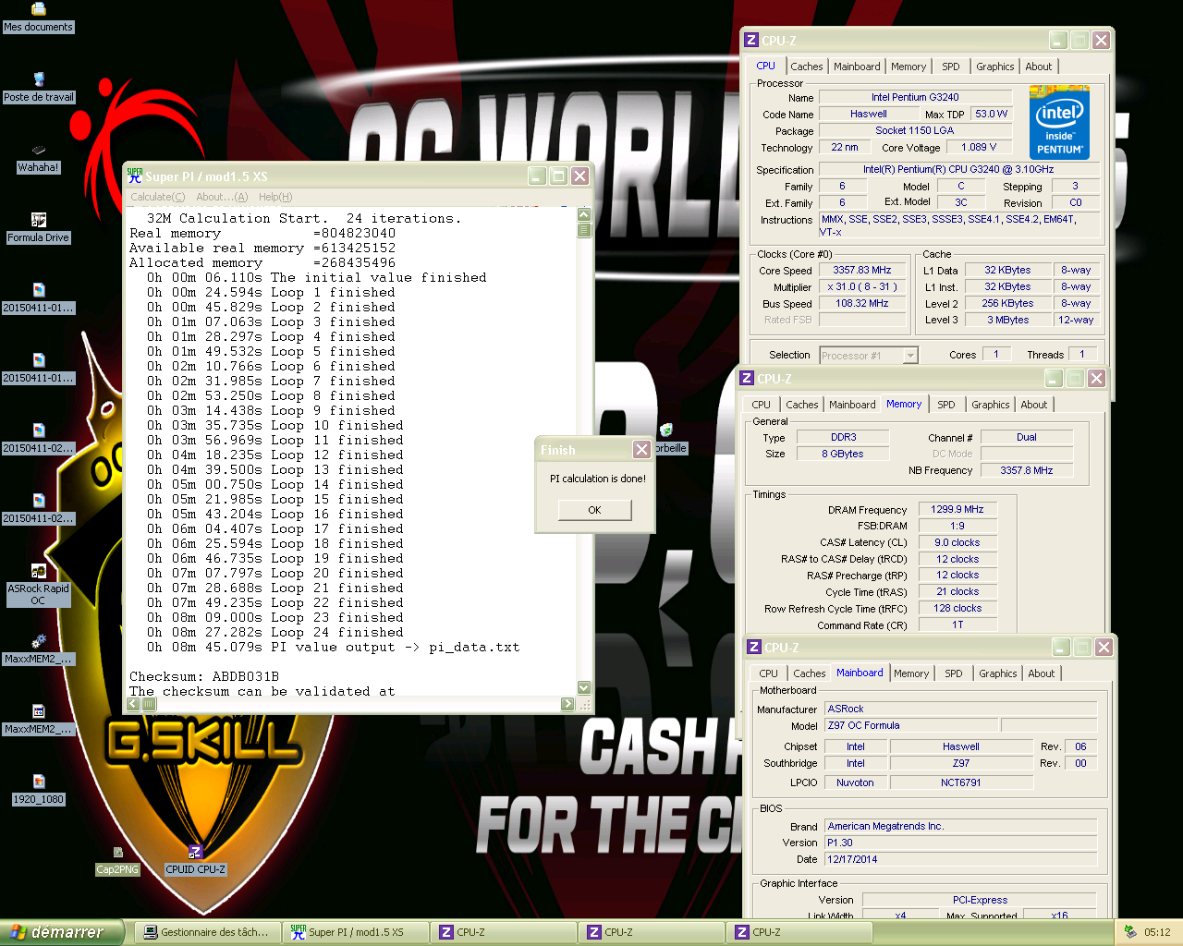Switch to Super PI taskbar button
The width and height of the screenshot is (1183, 946).
click(356, 932)
